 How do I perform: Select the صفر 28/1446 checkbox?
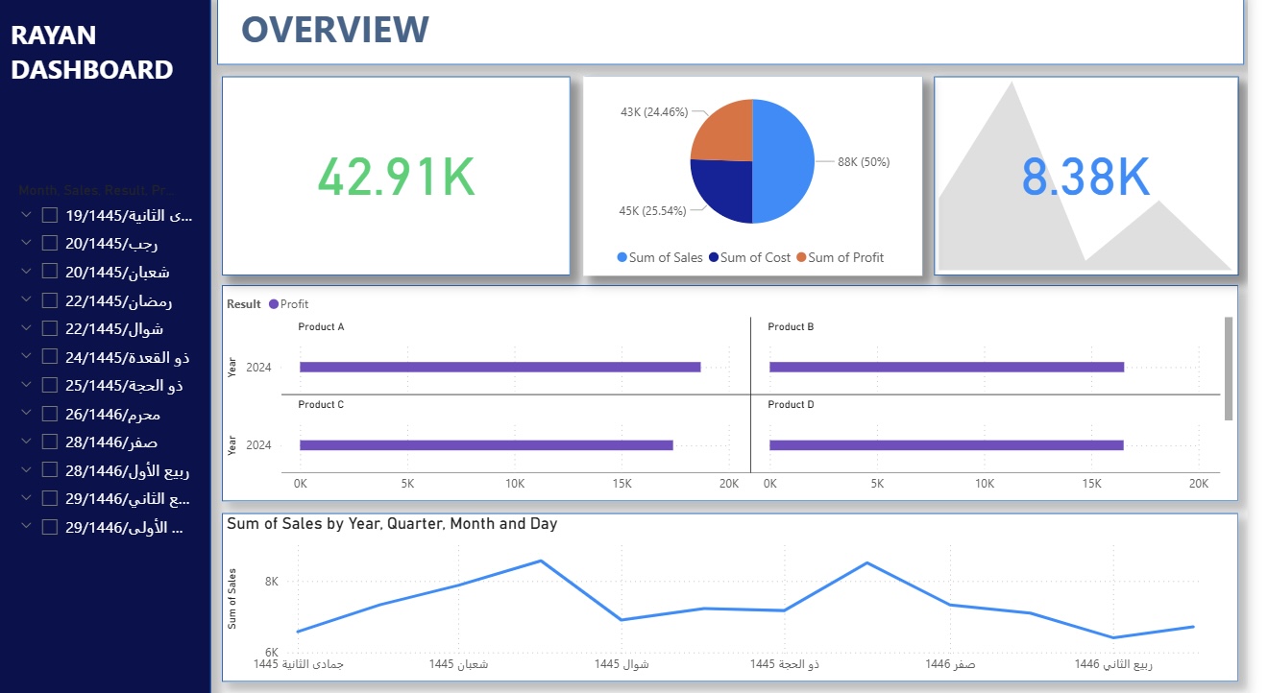(50, 442)
